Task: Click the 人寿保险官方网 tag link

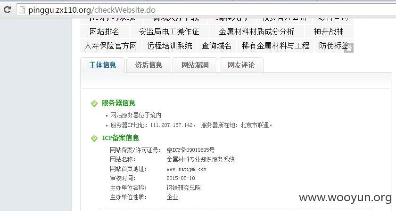Action: pyautogui.click(x=111, y=46)
